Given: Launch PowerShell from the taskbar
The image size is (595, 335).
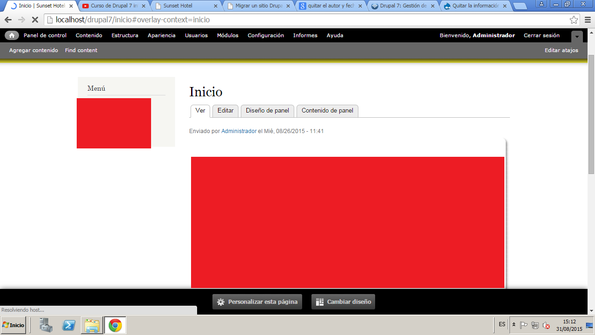Looking at the screenshot, I should (x=69, y=325).
